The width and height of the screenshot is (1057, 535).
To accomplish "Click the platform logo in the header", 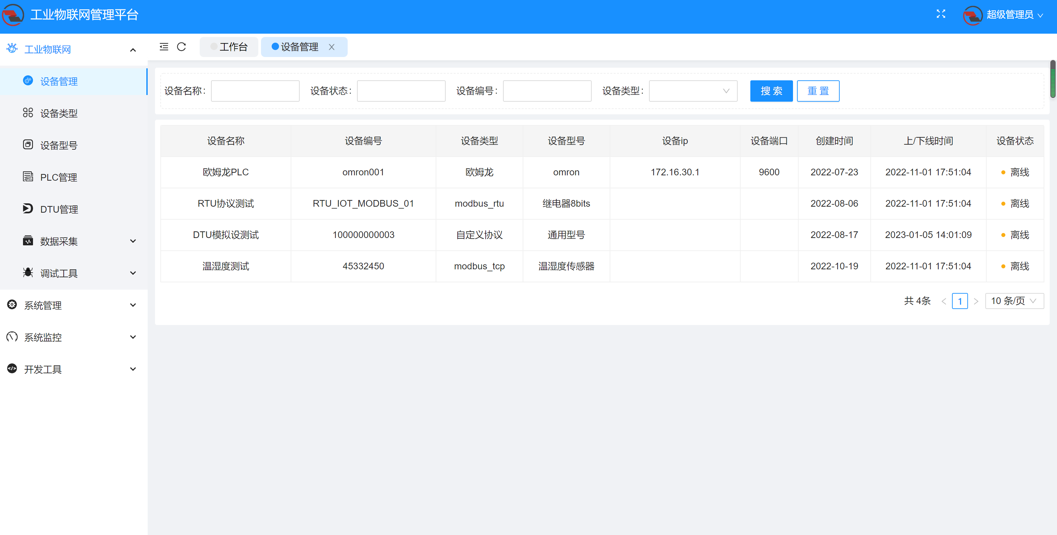I will (x=13, y=15).
